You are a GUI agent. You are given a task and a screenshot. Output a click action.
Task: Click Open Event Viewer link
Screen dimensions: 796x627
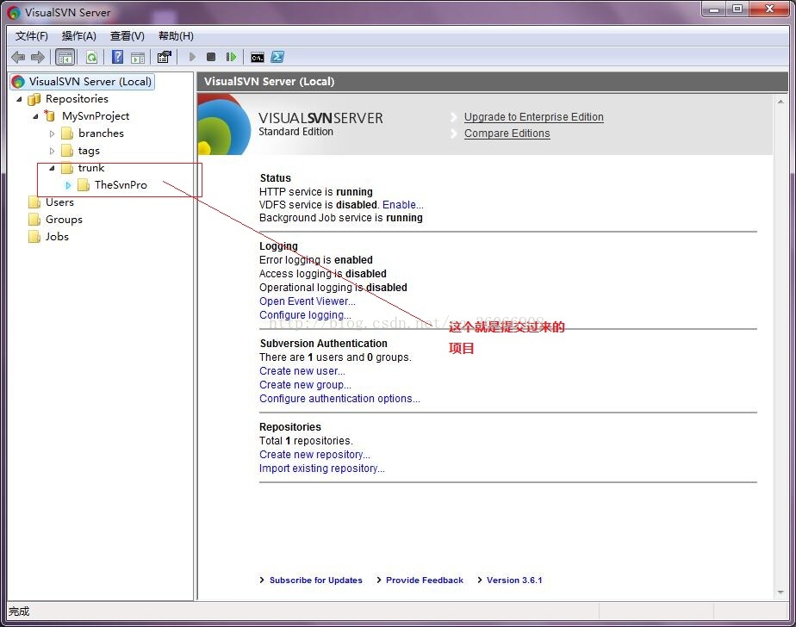(x=308, y=301)
